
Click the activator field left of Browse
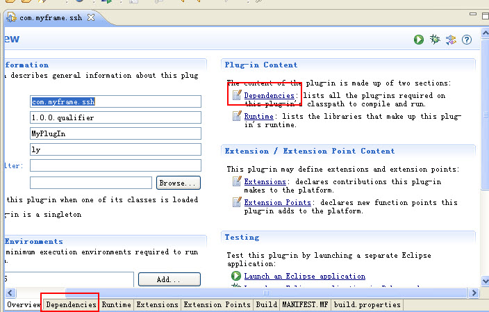[x=91, y=183]
